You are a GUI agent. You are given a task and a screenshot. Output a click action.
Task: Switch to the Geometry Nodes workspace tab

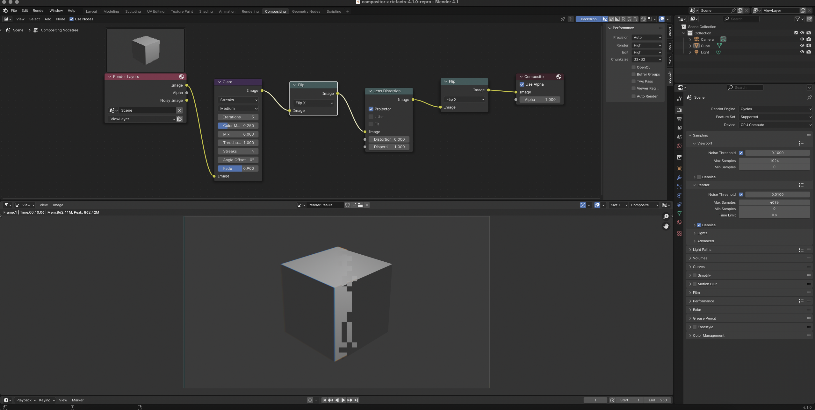point(306,11)
